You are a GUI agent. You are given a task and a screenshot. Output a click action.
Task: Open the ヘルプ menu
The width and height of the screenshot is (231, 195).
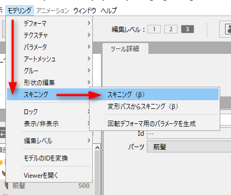pos(109,11)
